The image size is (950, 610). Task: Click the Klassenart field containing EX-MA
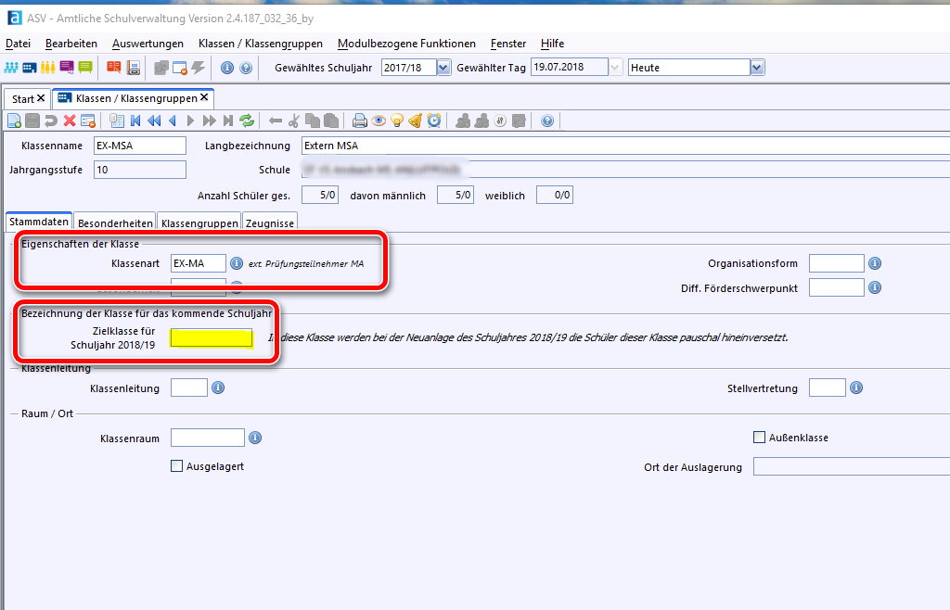pos(199,263)
